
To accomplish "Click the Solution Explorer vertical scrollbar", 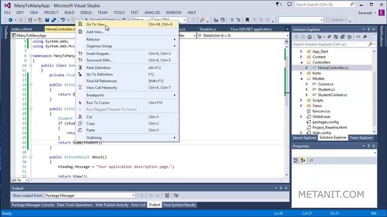I will (374, 91).
